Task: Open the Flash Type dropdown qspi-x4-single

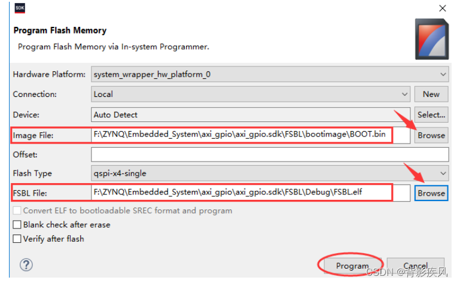Action: 270,174
